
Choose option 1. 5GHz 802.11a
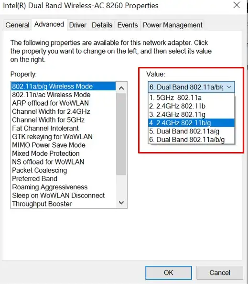191,98
